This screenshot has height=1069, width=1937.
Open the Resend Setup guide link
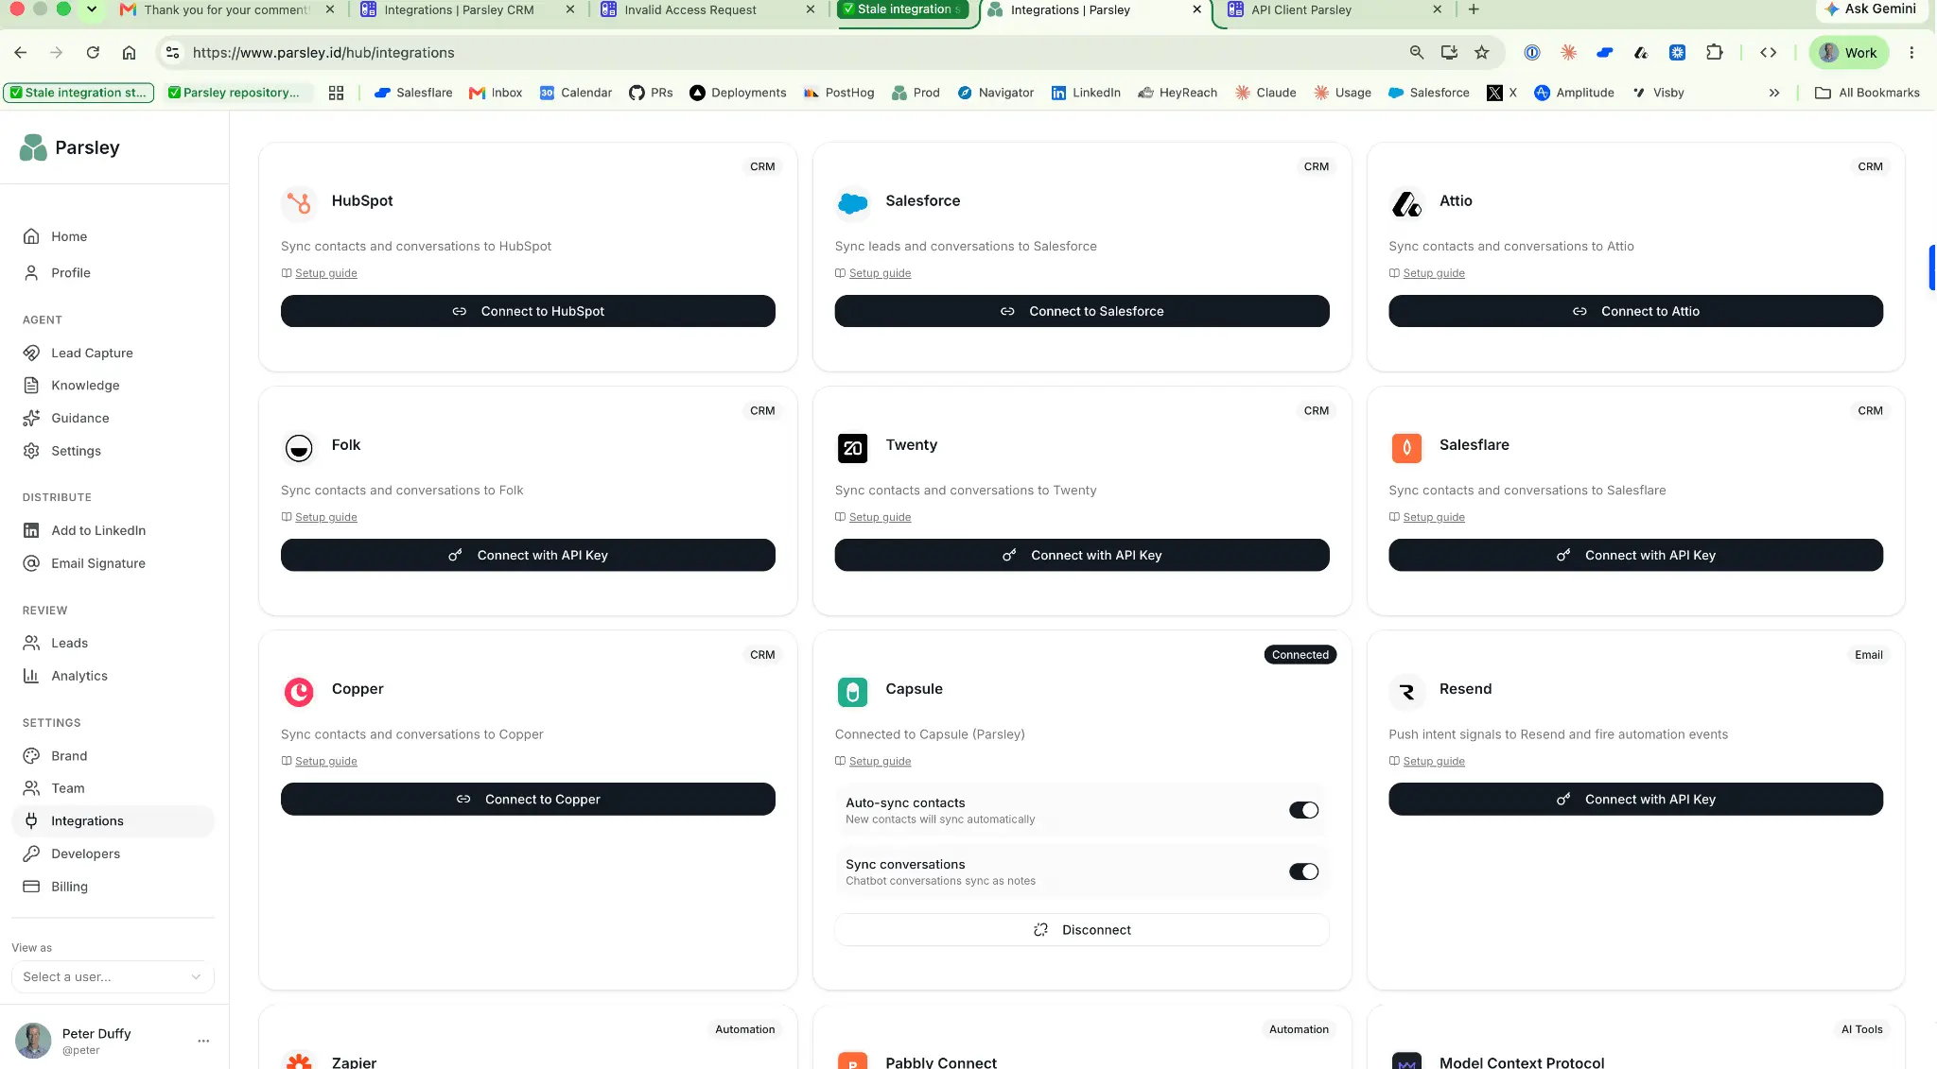pos(1434,762)
